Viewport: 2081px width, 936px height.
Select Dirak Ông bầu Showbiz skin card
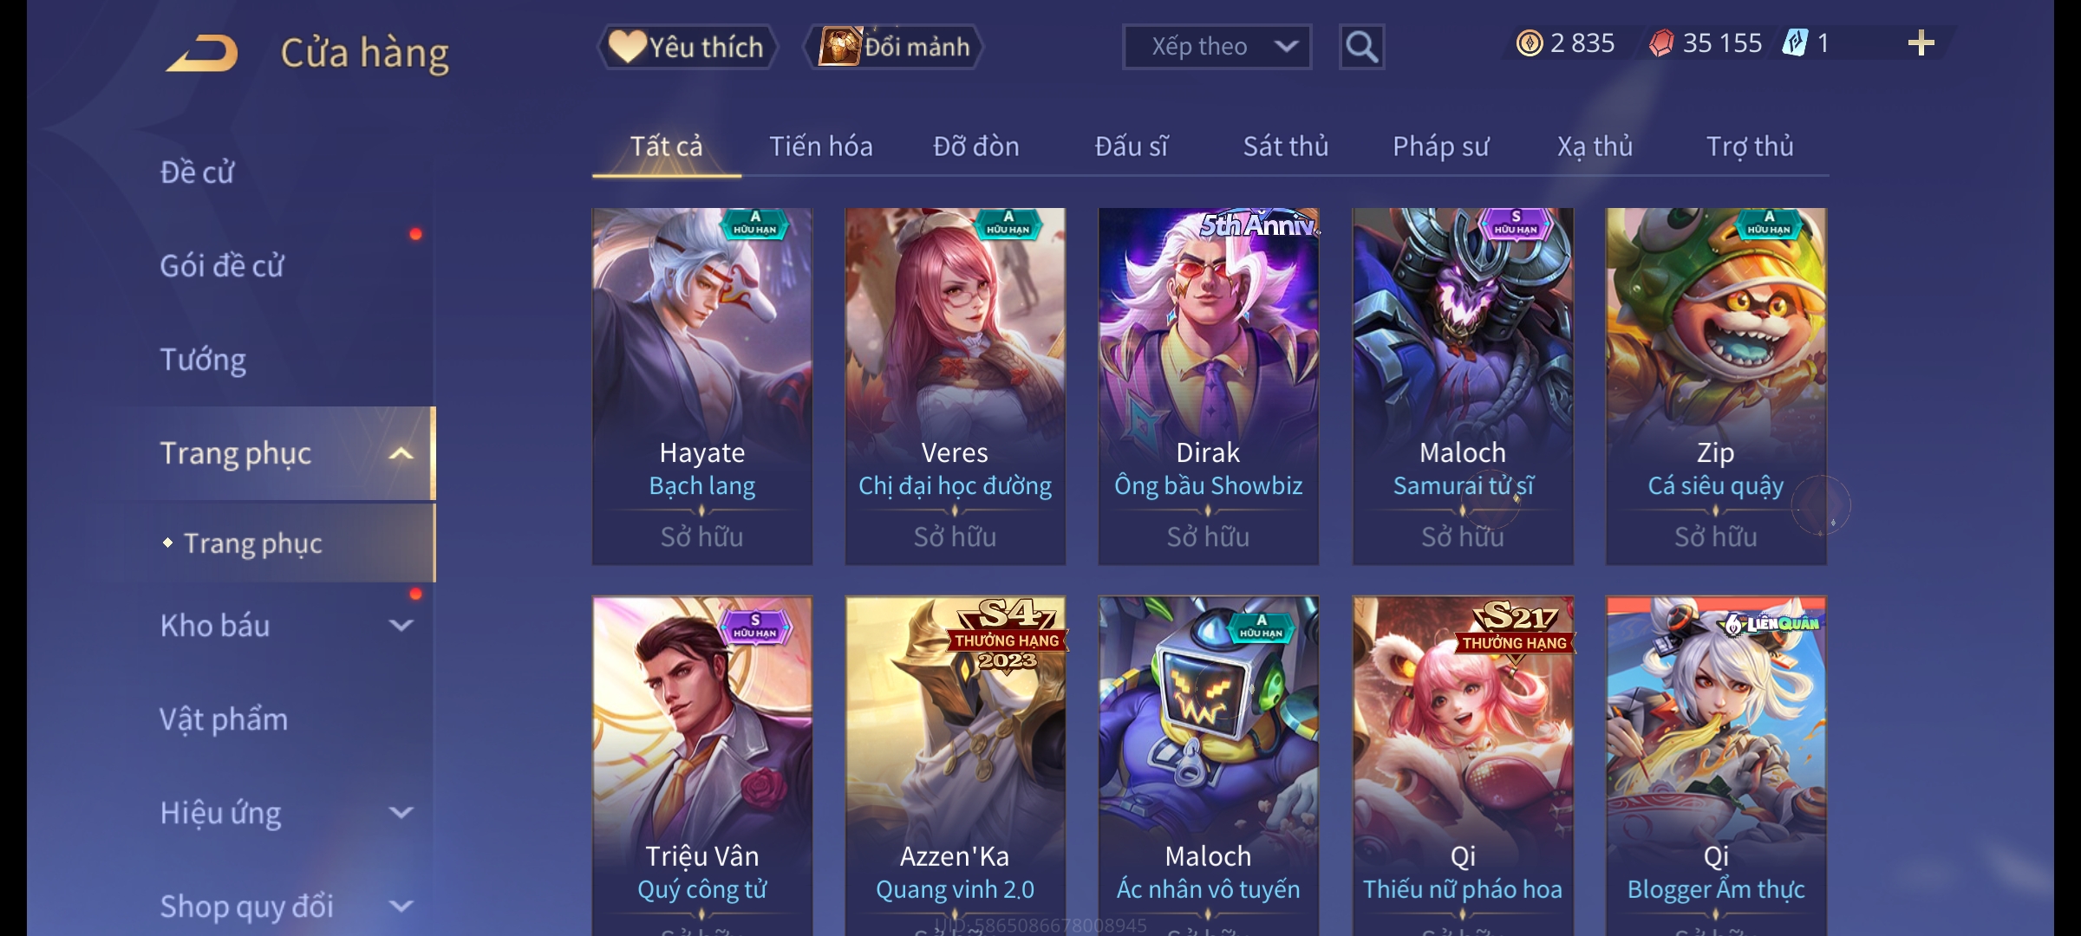click(x=1209, y=387)
